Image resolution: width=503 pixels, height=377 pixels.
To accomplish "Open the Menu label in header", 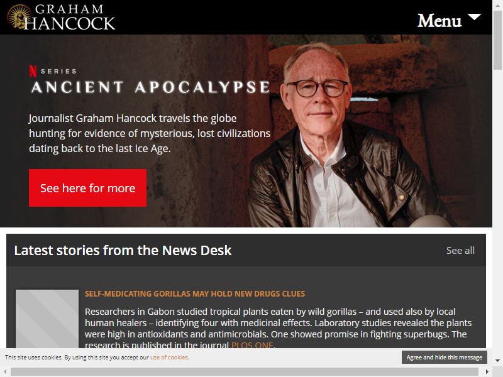I will coord(439,21).
